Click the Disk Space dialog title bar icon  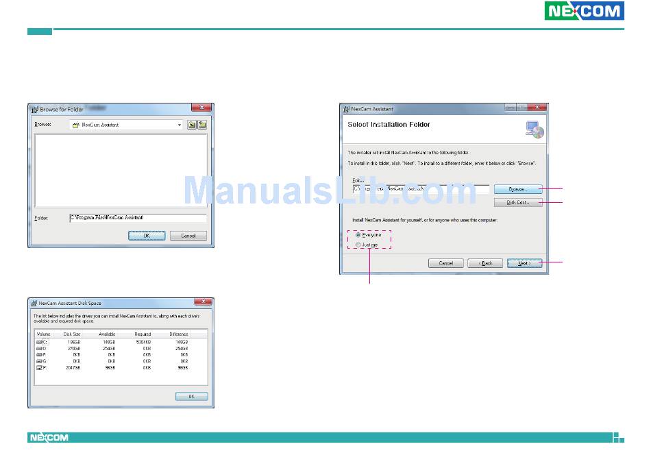click(34, 304)
